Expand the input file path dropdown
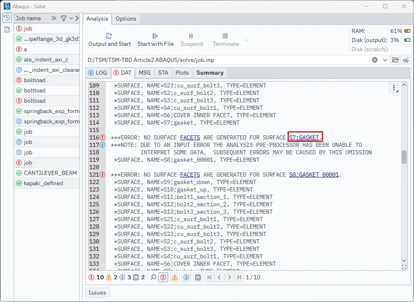The image size is (414, 302). tap(385, 60)
